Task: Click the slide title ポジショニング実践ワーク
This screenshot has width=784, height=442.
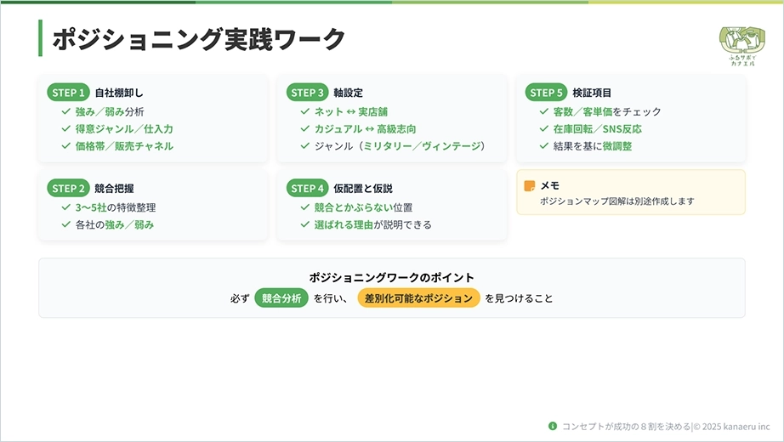Action: point(199,39)
